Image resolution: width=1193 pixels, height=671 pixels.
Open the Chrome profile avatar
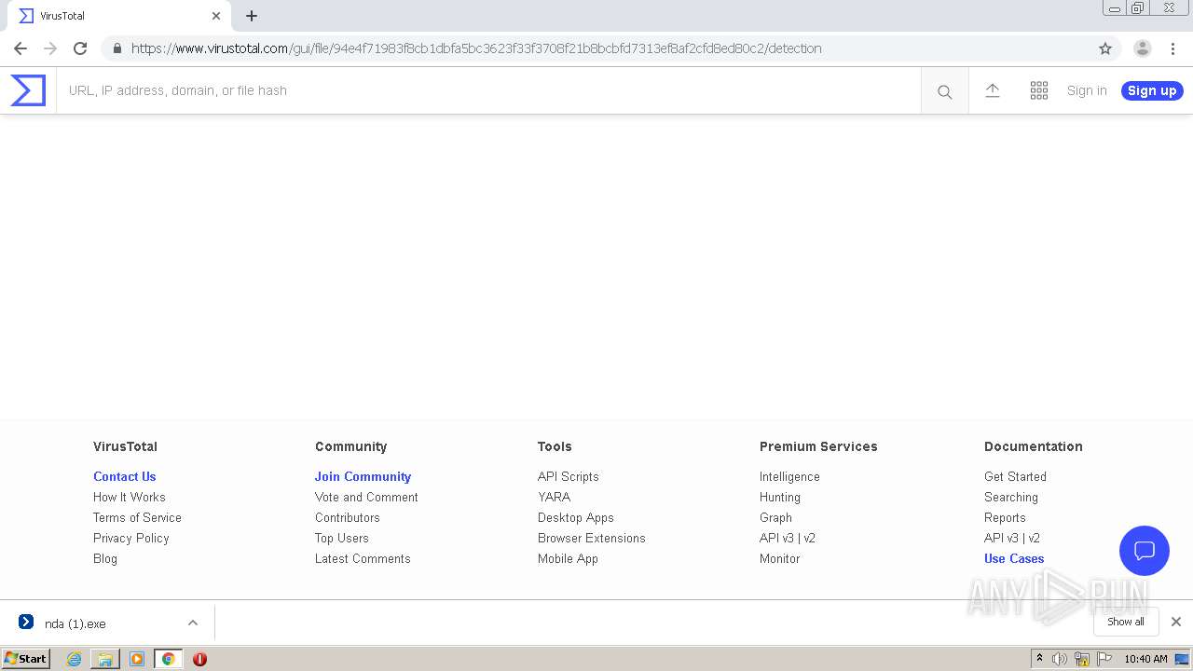click(1143, 48)
